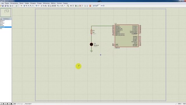
Task: Redo the last undone action
Action: coord(39,6)
